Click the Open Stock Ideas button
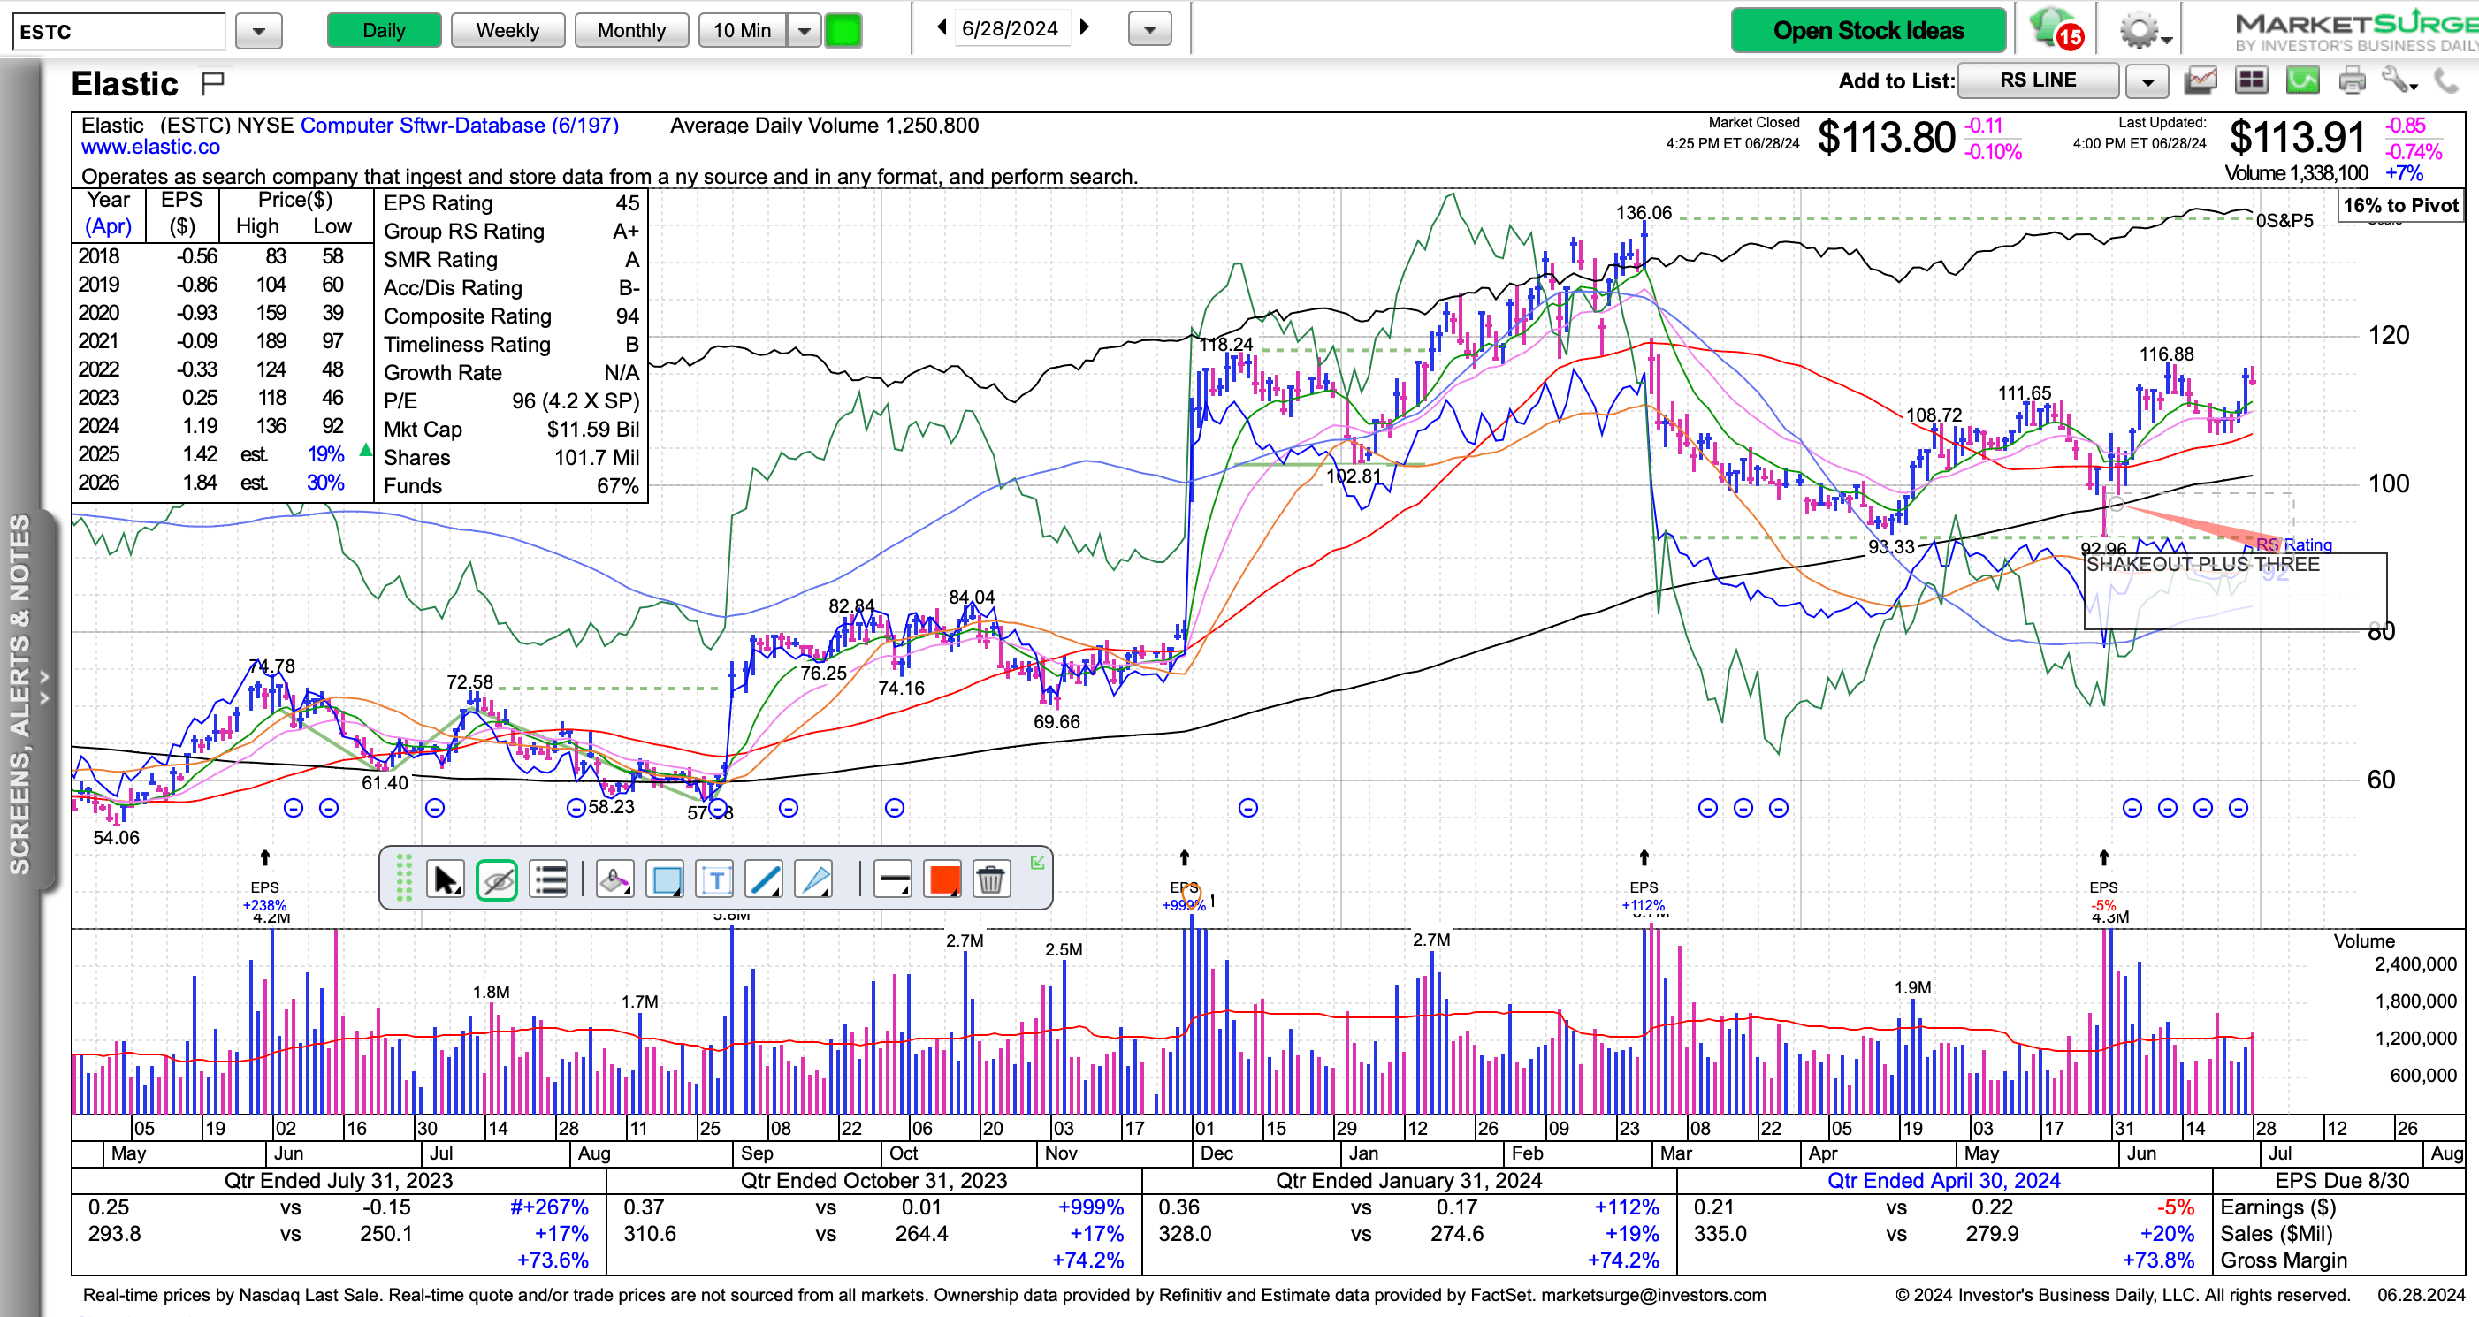Screen dimensions: 2479x1317 [1867, 31]
